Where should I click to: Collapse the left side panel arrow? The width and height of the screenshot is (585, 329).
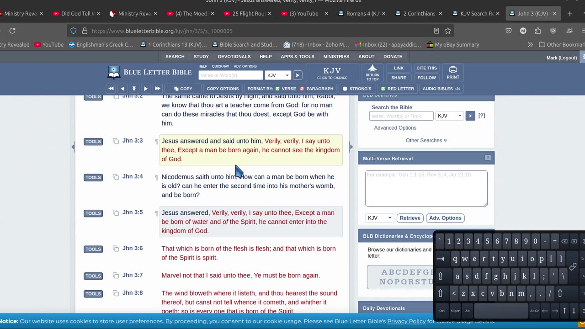73,147
